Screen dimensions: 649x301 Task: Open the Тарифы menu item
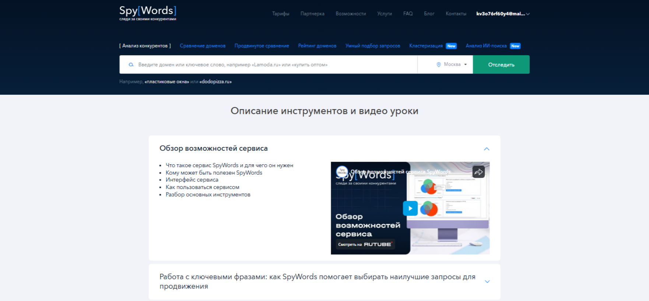281,14
